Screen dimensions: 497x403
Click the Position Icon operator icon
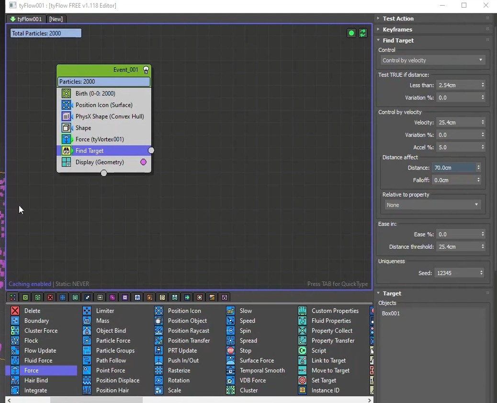(x=158, y=311)
